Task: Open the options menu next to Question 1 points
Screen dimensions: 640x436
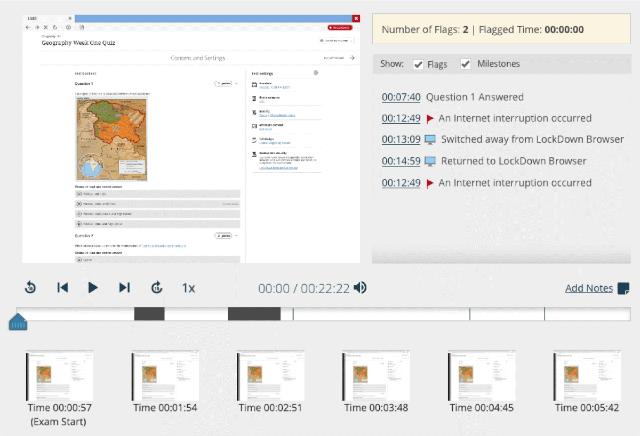Action: pos(236,83)
